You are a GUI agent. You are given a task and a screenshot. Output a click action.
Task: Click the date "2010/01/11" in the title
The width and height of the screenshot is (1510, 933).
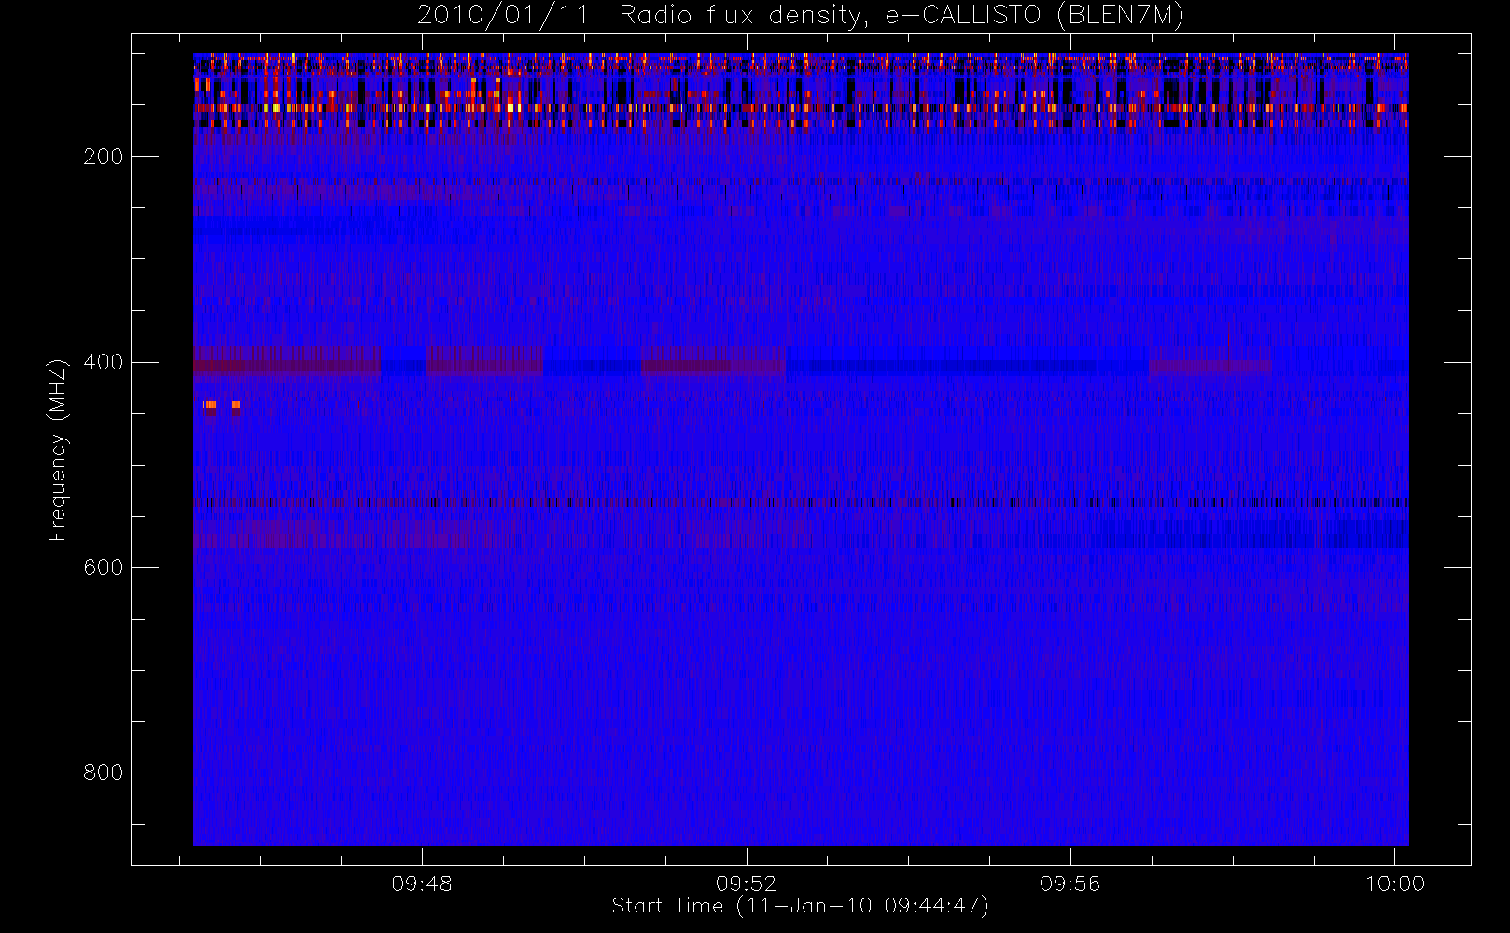503,15
